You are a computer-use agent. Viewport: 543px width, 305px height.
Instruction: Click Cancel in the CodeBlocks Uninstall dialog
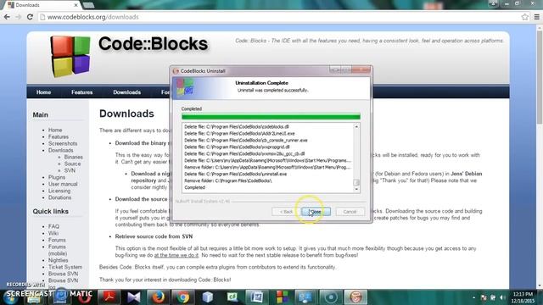pyautogui.click(x=350, y=212)
